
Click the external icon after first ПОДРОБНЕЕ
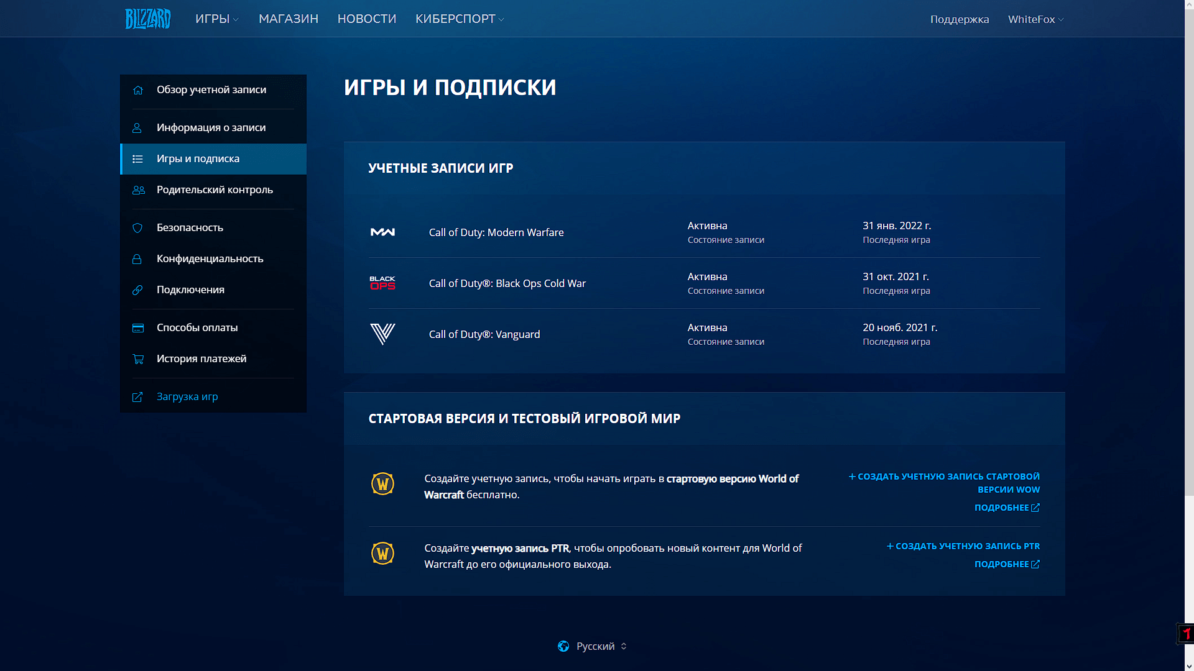[1035, 508]
